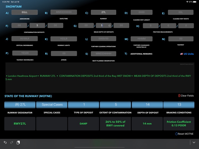Tap the SNOWTAM heading

(x=14, y=7)
